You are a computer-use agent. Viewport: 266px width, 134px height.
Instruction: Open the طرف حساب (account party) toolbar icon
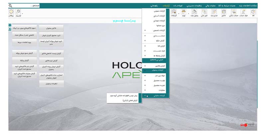coord(243,12)
